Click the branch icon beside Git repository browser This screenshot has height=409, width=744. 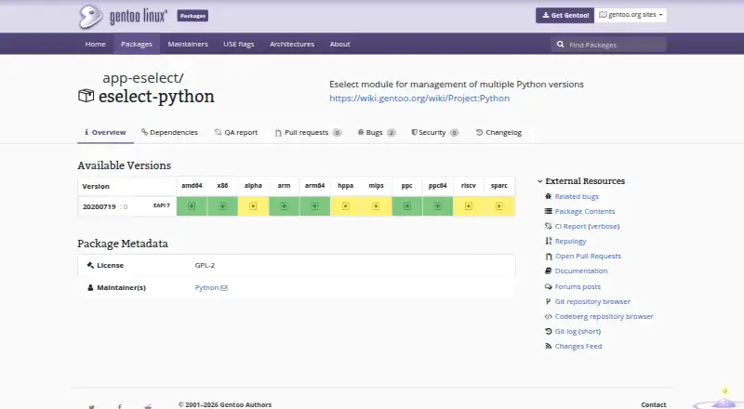click(x=549, y=301)
